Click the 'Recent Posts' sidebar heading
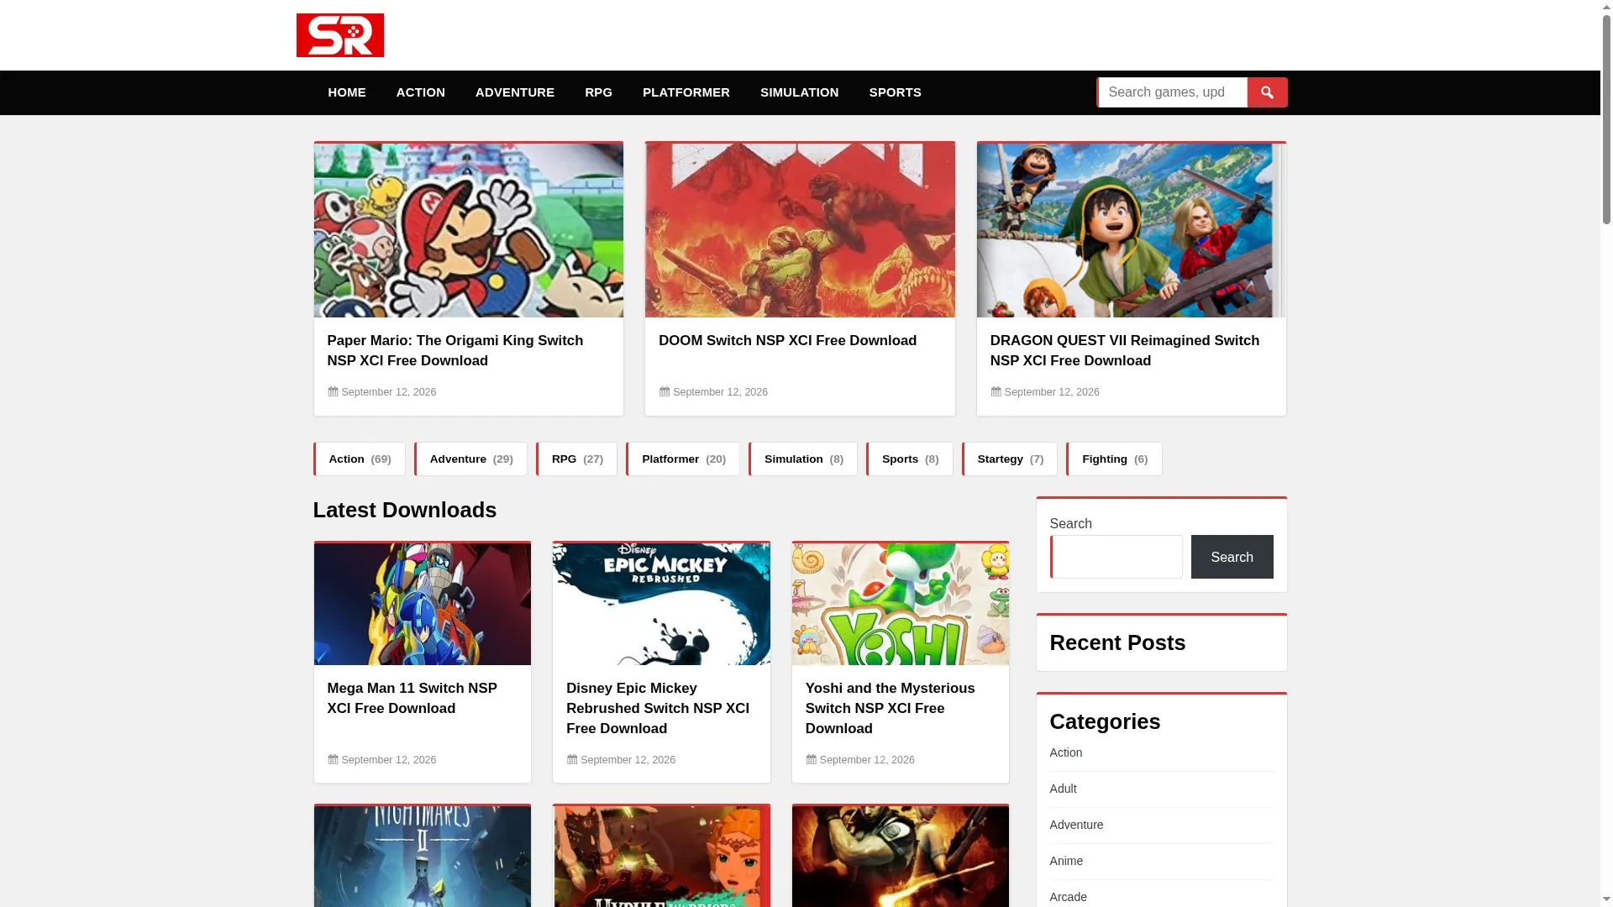 pyautogui.click(x=1117, y=642)
